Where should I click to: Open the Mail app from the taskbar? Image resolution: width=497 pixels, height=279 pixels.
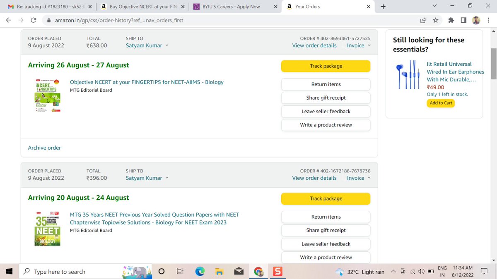pos(239,272)
